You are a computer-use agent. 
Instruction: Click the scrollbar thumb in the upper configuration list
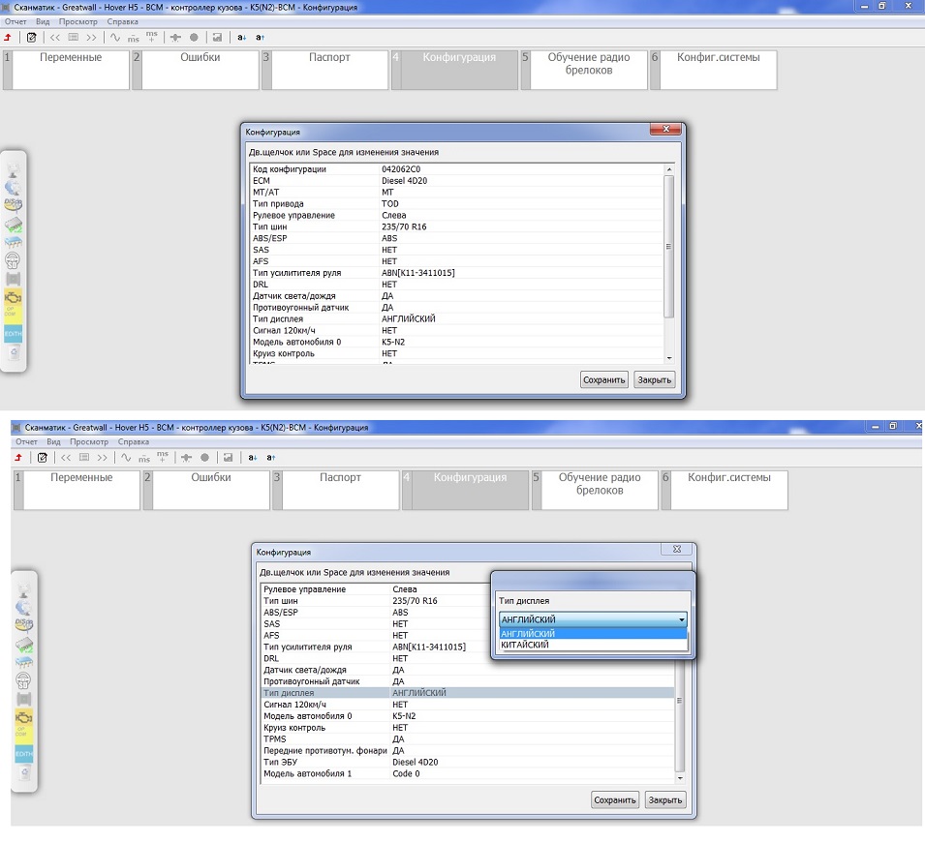tap(668, 247)
